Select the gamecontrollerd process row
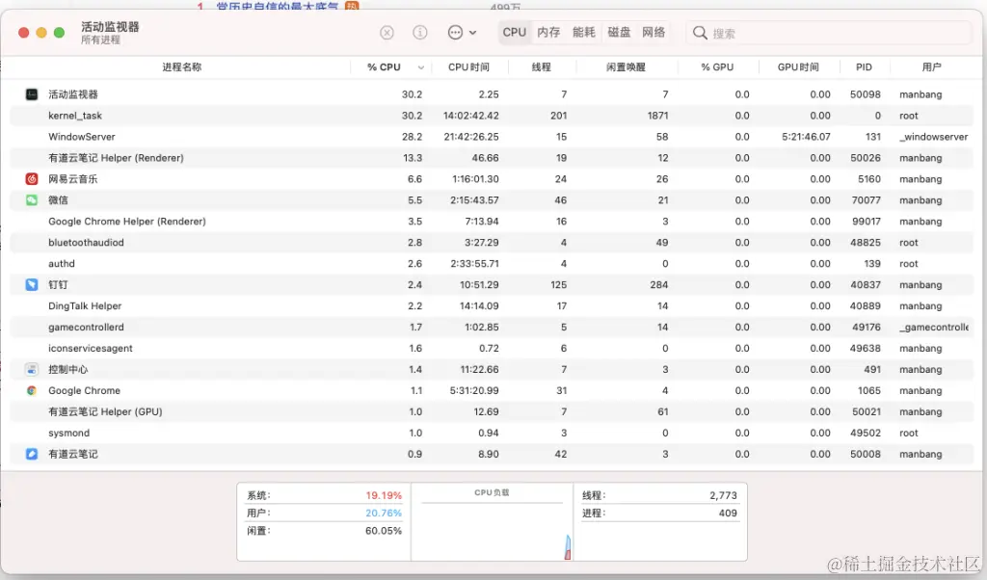 [x=492, y=328]
